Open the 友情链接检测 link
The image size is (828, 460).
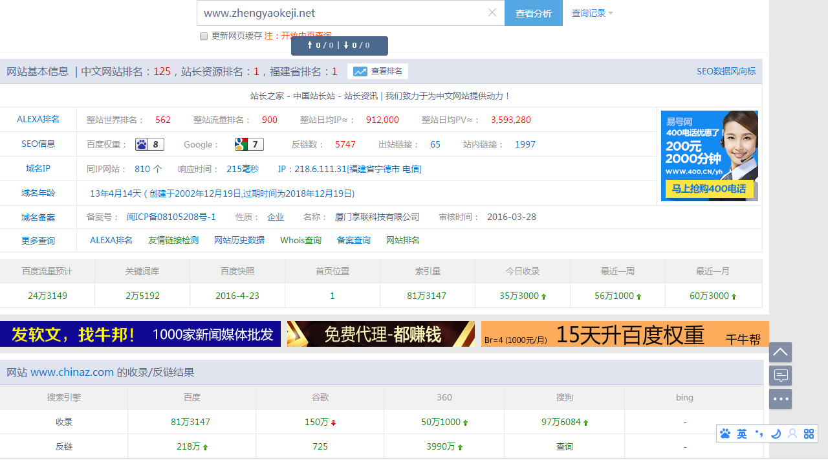click(173, 240)
